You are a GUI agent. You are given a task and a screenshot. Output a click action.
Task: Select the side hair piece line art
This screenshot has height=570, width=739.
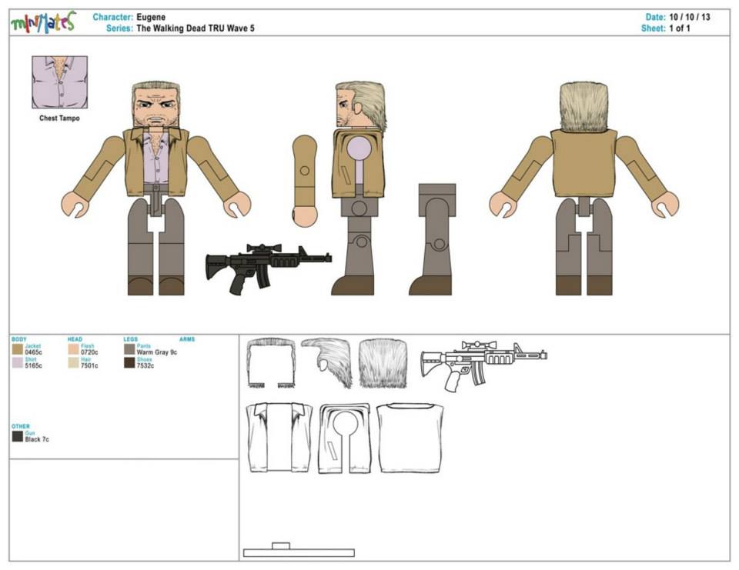tap(327, 363)
